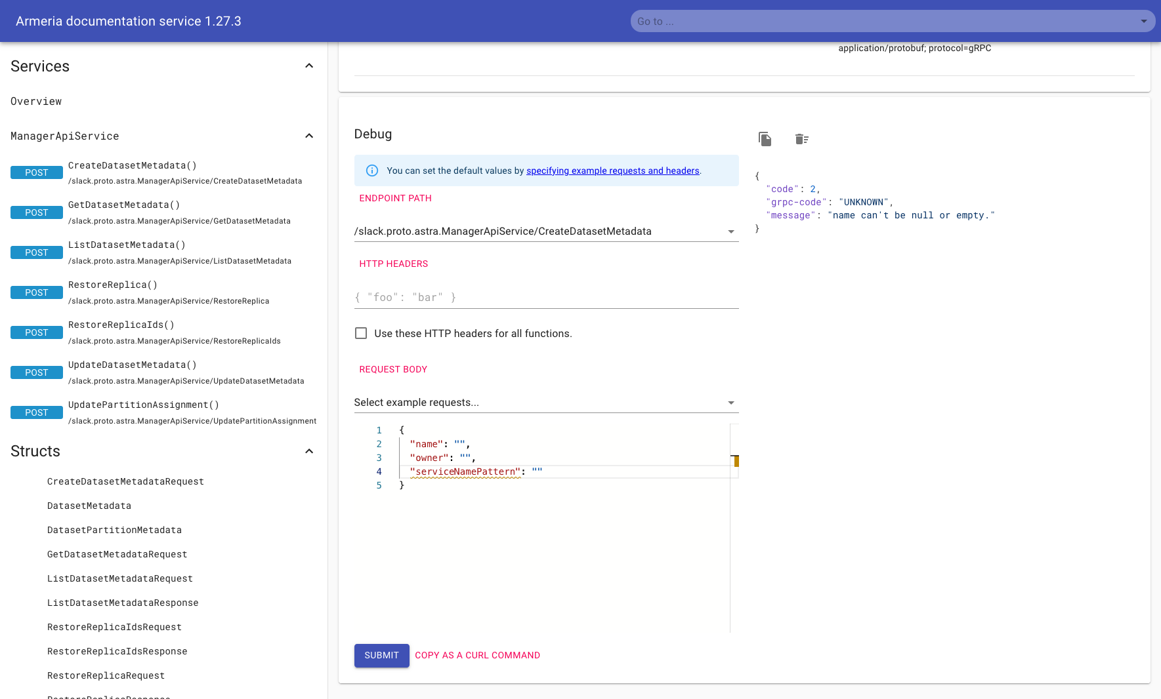The height and width of the screenshot is (699, 1161).
Task: Click line number 1 in editor gutter
Action: pos(379,430)
